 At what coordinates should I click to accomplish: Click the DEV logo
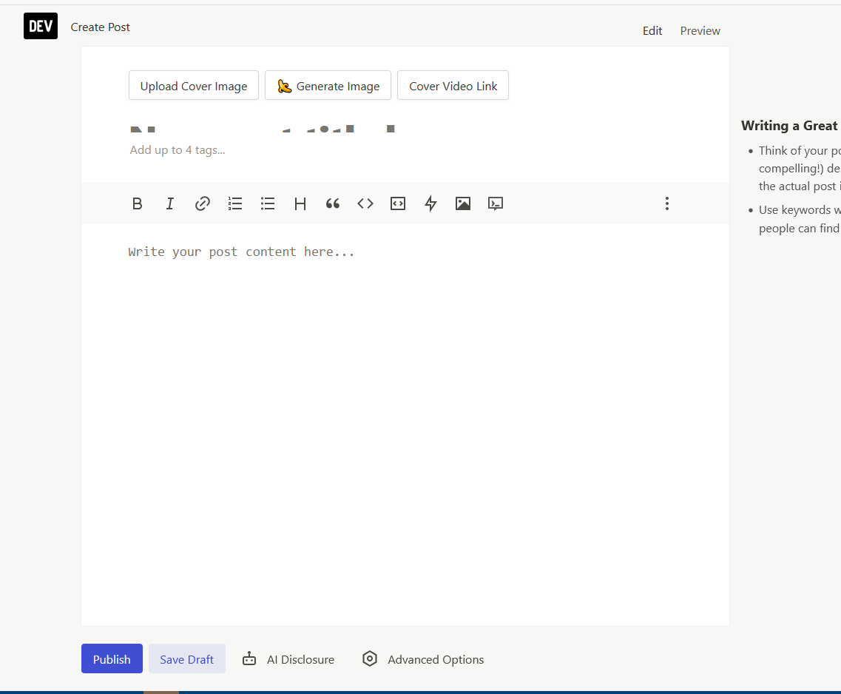(x=41, y=26)
